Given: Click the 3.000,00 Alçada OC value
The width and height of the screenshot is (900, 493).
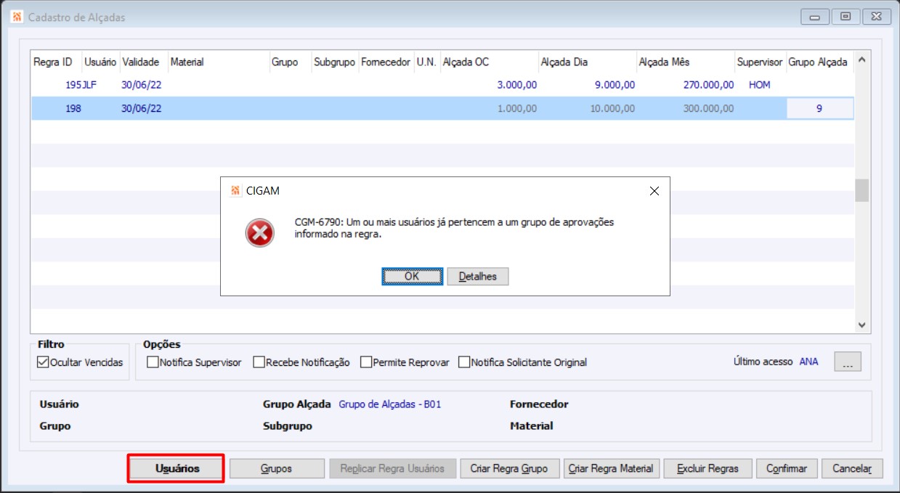Looking at the screenshot, I should pyautogui.click(x=517, y=85).
